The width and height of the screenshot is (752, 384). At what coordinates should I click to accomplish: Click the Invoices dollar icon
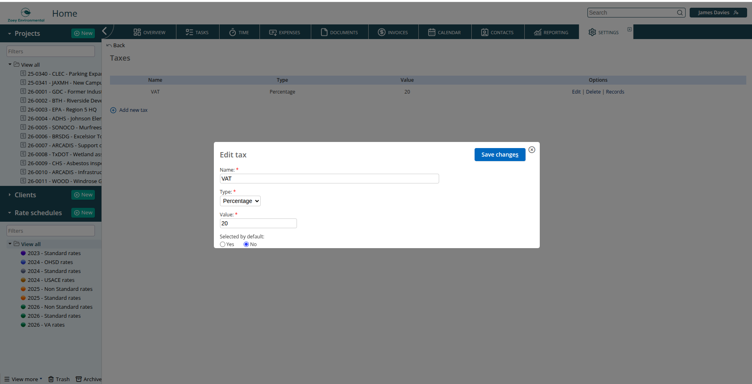(382, 32)
